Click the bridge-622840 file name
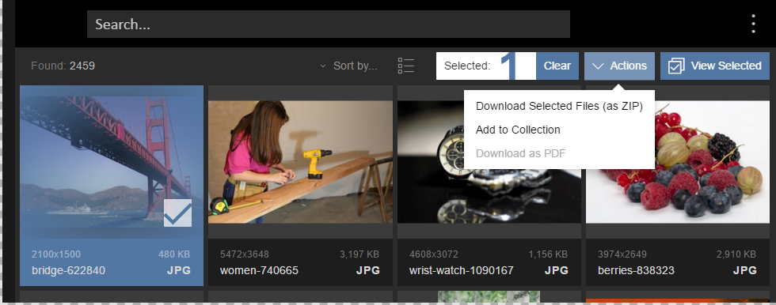 click(x=68, y=270)
